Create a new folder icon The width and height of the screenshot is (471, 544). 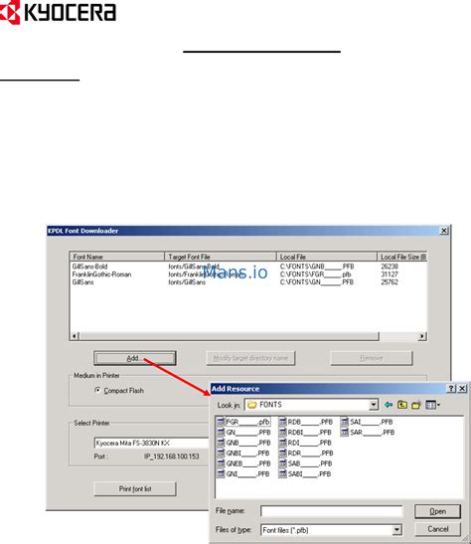pos(416,405)
